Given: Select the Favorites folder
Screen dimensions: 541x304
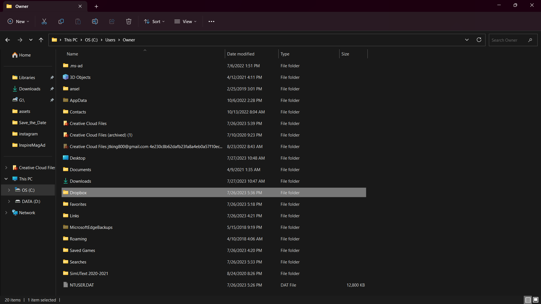Looking at the screenshot, I should 214,204.
